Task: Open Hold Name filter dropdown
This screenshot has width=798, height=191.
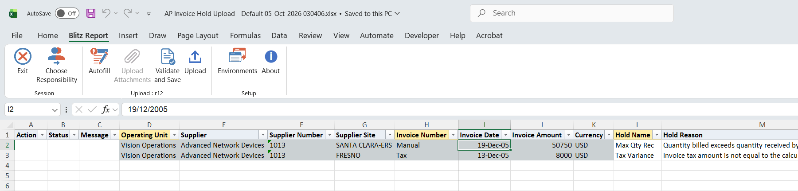Action: coord(657,135)
